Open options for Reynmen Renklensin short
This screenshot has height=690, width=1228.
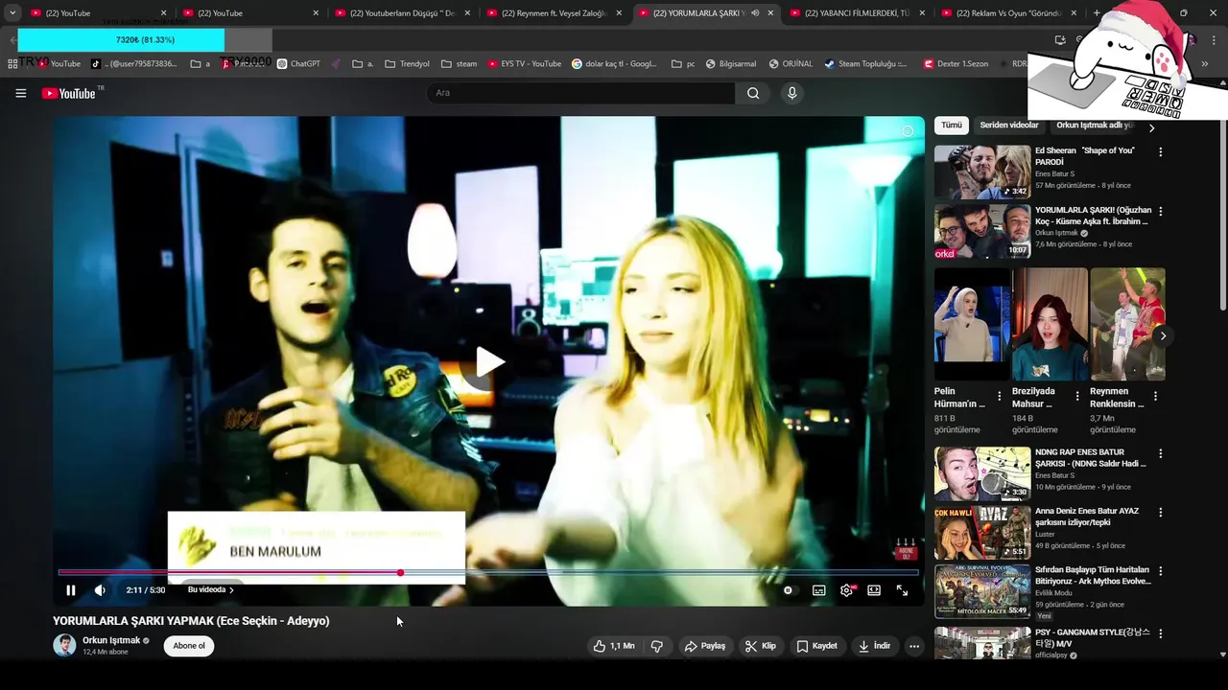click(1155, 396)
